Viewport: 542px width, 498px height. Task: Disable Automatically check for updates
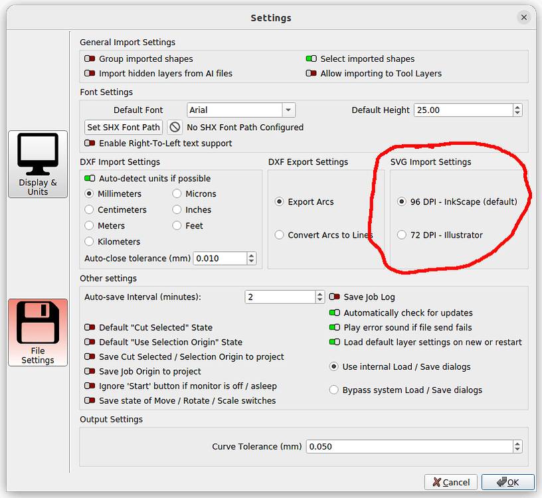click(x=333, y=313)
